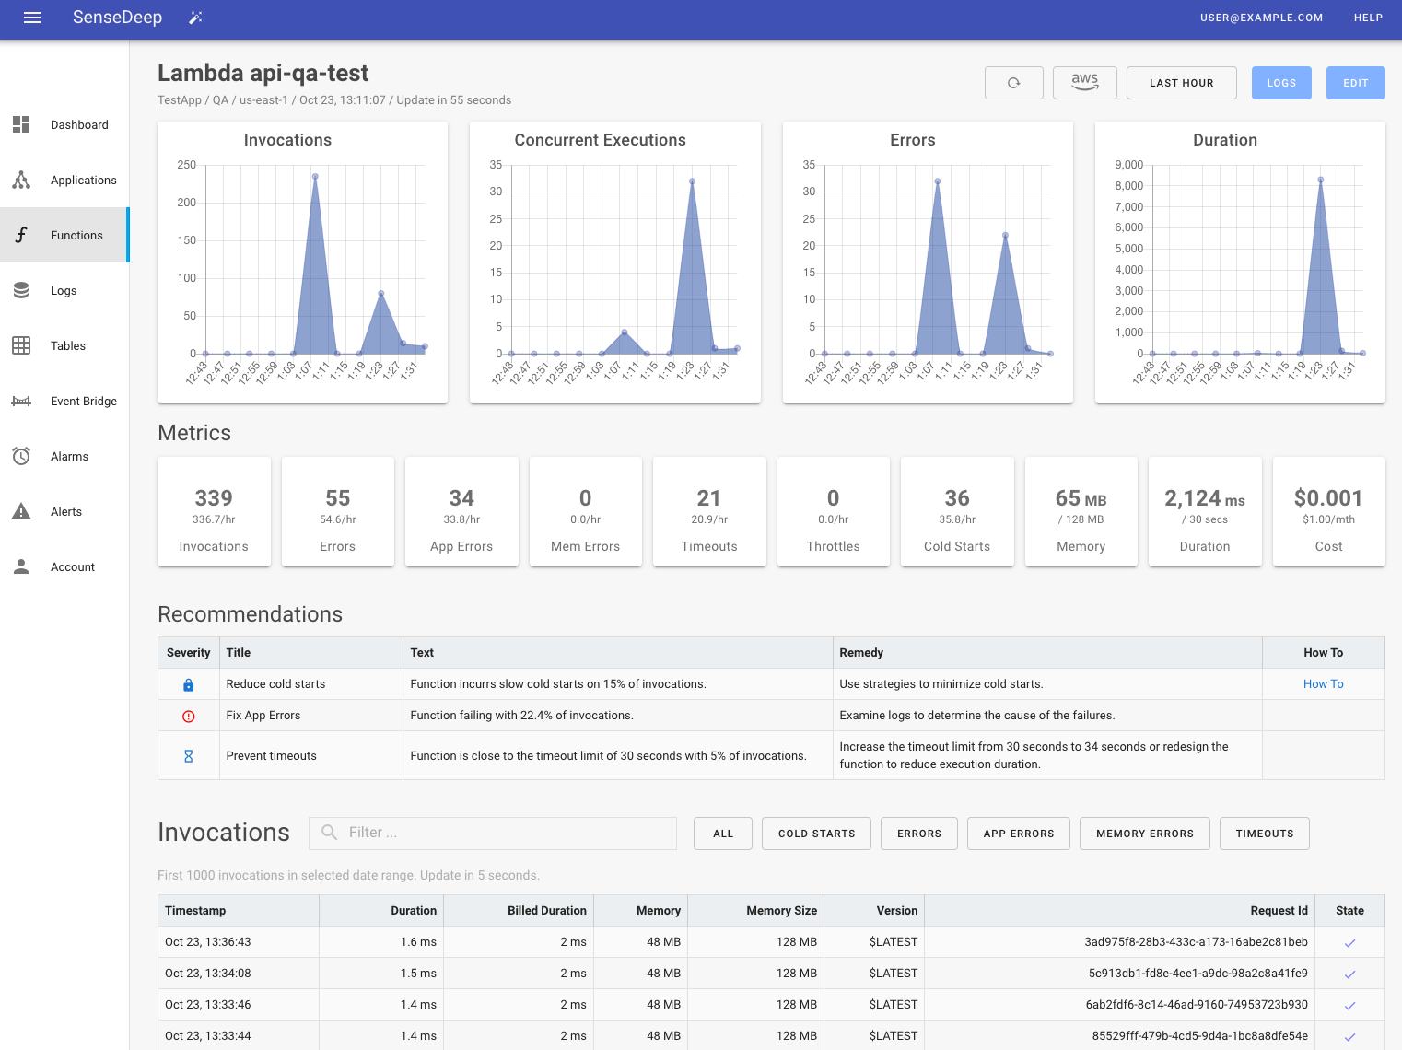Image resolution: width=1402 pixels, height=1050 pixels.
Task: Open the LAST HOUR time range selector
Action: (x=1181, y=83)
